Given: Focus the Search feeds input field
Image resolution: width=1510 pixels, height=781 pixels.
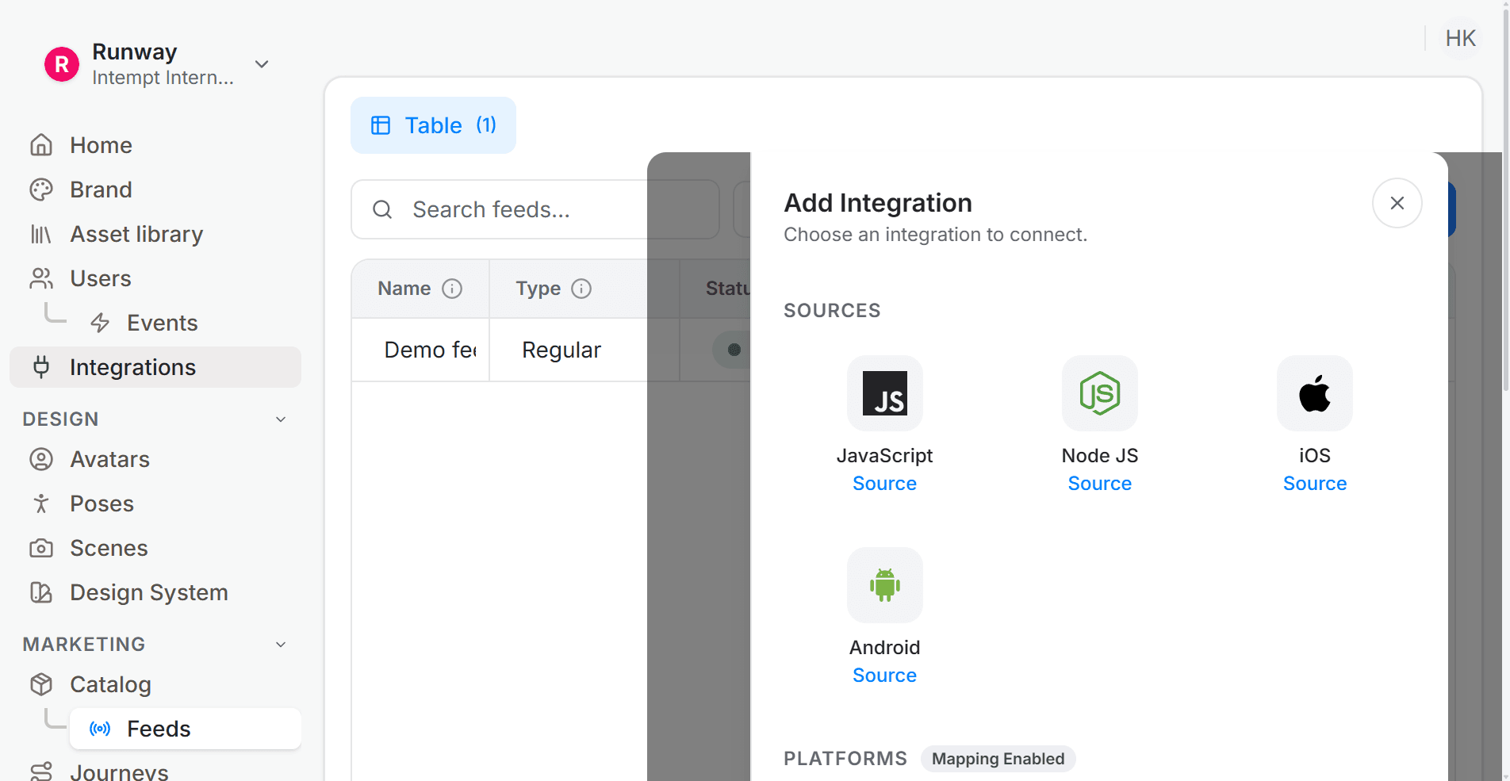Looking at the screenshot, I should point(535,209).
